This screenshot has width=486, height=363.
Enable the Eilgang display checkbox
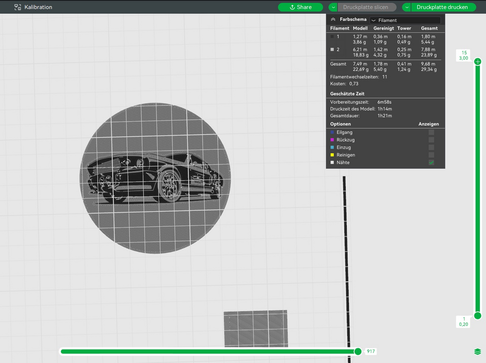pyautogui.click(x=431, y=132)
